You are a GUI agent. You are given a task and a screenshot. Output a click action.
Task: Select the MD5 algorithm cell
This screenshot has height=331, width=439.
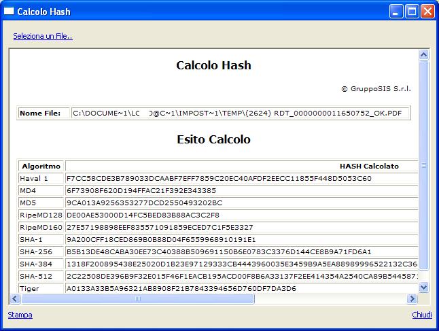tap(41, 203)
